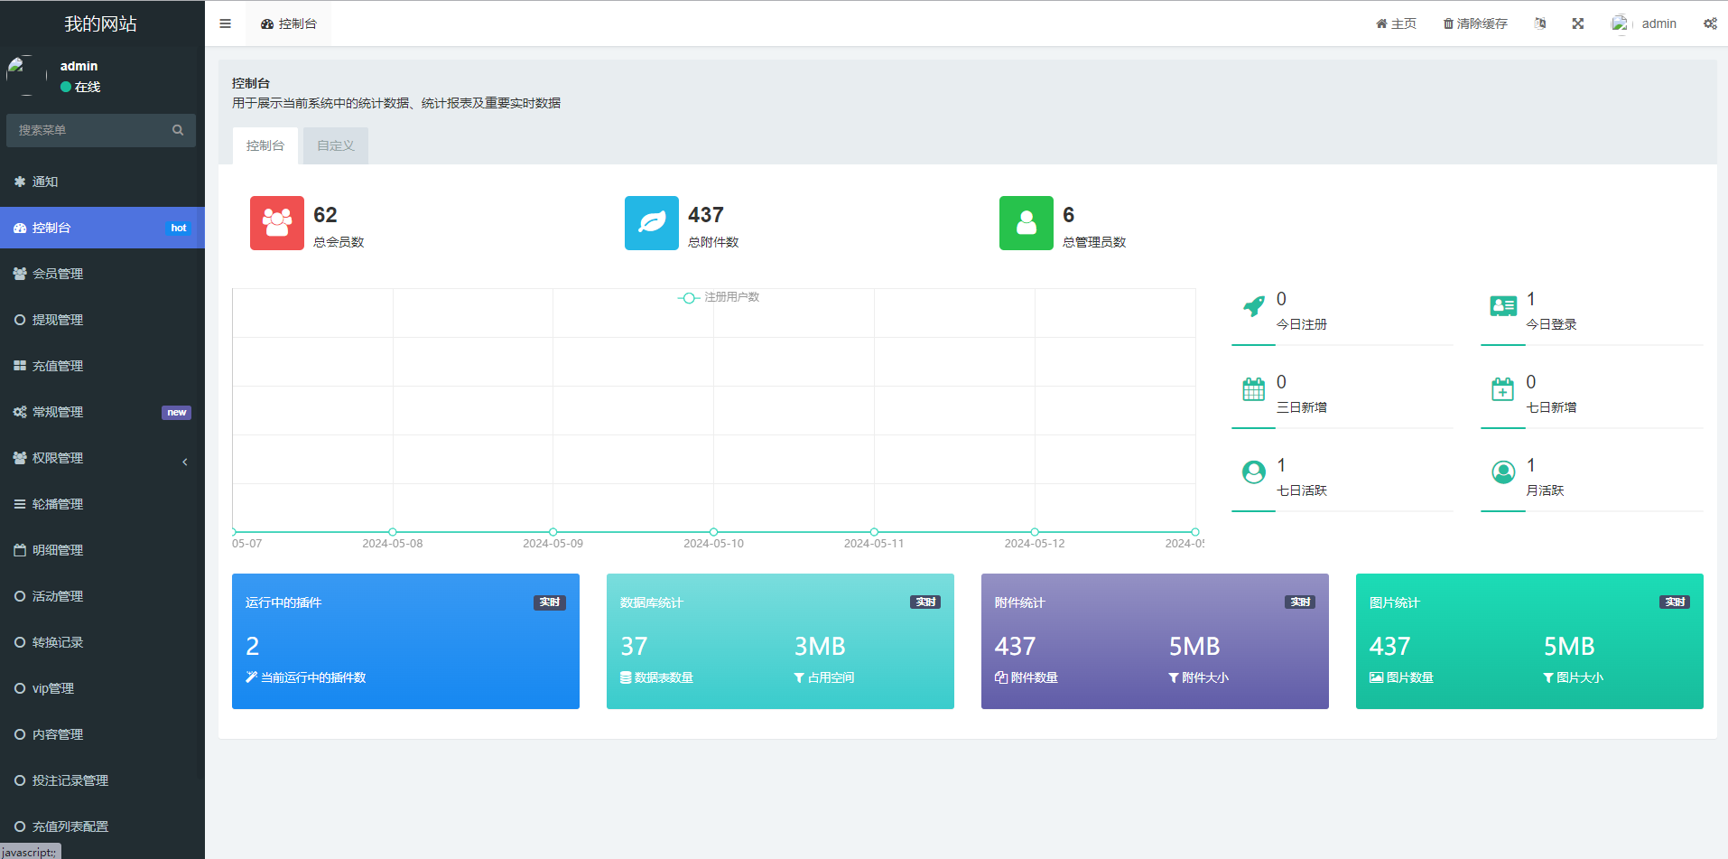The width and height of the screenshot is (1728, 859).
Task: Switch to the 自定义 tab
Action: click(335, 145)
